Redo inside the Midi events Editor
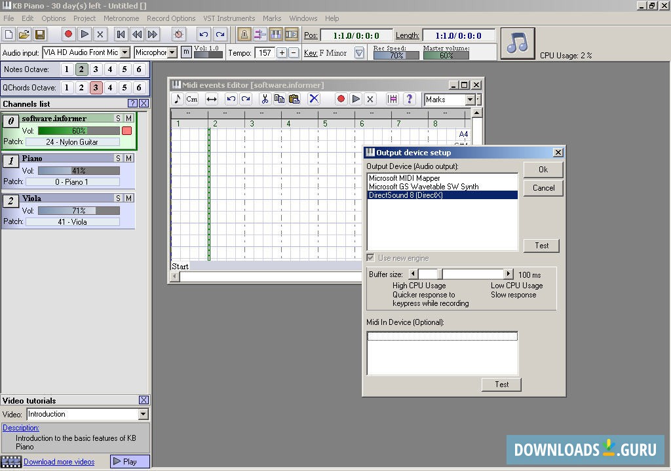 [246, 100]
